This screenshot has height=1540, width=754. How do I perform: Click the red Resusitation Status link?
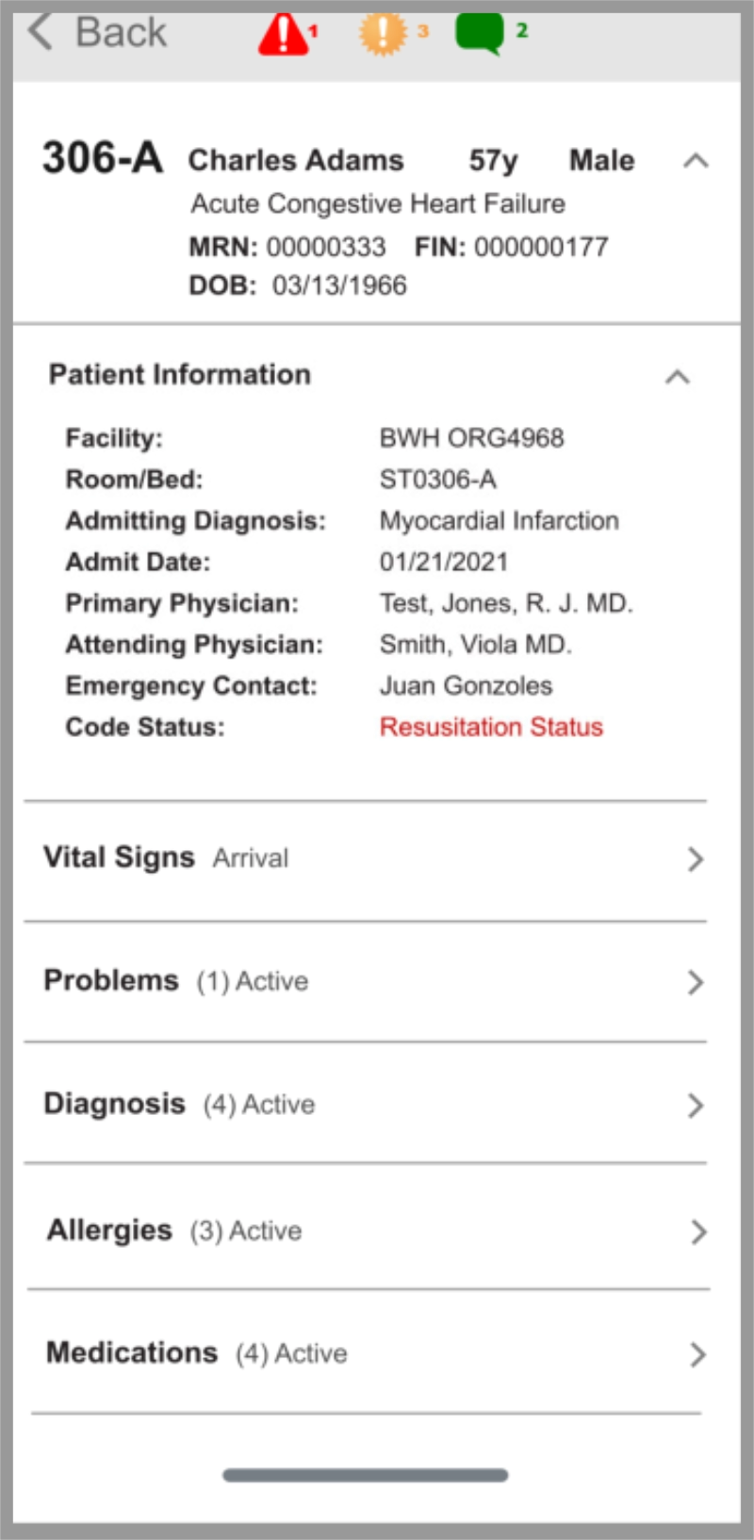(x=491, y=727)
